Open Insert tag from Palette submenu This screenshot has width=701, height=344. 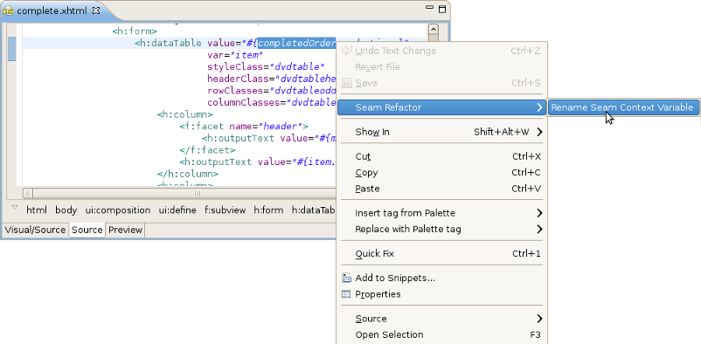pyautogui.click(x=441, y=213)
